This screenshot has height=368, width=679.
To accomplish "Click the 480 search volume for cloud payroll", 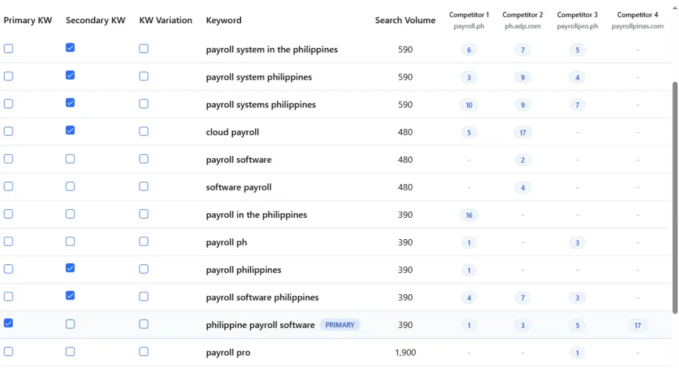I will 405,132.
